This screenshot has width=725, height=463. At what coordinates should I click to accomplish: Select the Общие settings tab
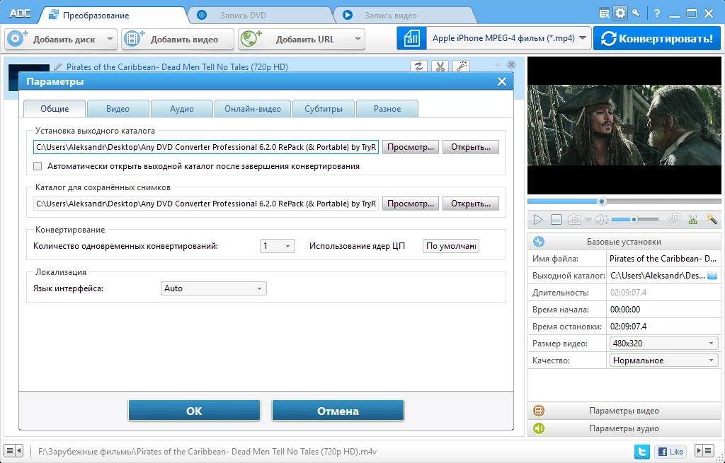[55, 109]
